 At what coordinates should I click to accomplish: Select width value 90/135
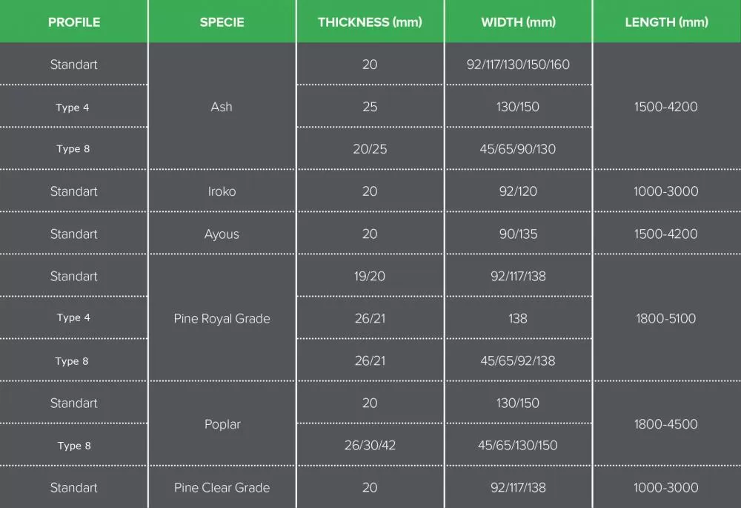point(518,234)
